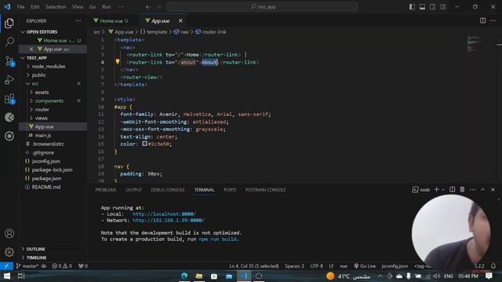Click the command center search box
The image size is (502, 282).
coord(263,7)
